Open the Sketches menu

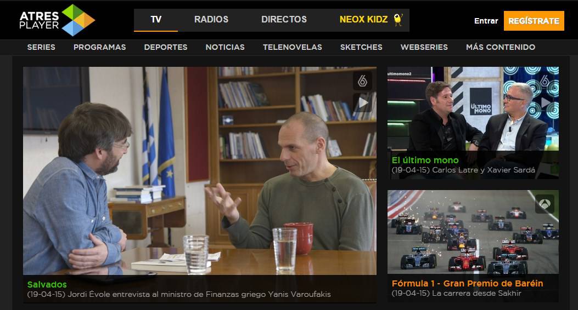click(x=361, y=47)
